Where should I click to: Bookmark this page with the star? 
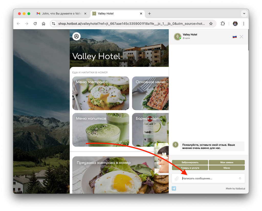click(211, 24)
